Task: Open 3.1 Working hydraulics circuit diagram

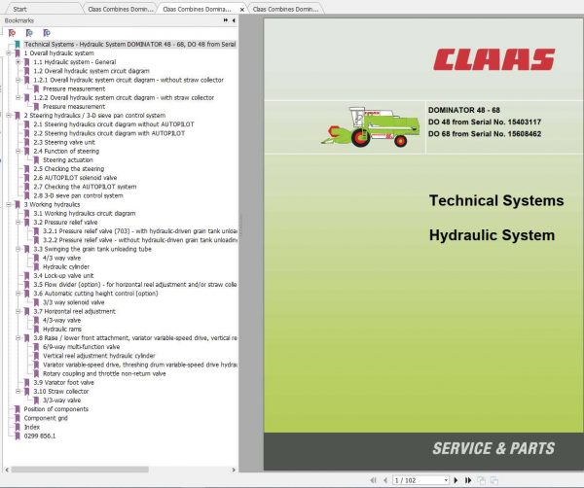Action: click(85, 214)
